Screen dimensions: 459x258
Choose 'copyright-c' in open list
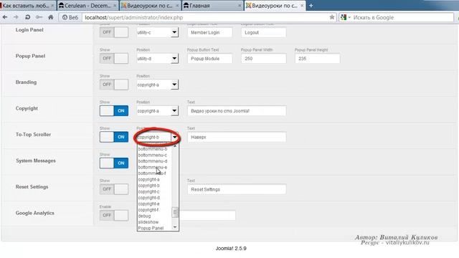pos(148,191)
